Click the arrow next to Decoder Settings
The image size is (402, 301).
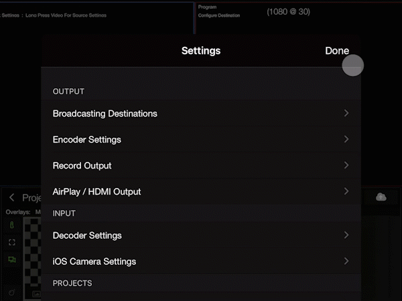click(x=346, y=235)
